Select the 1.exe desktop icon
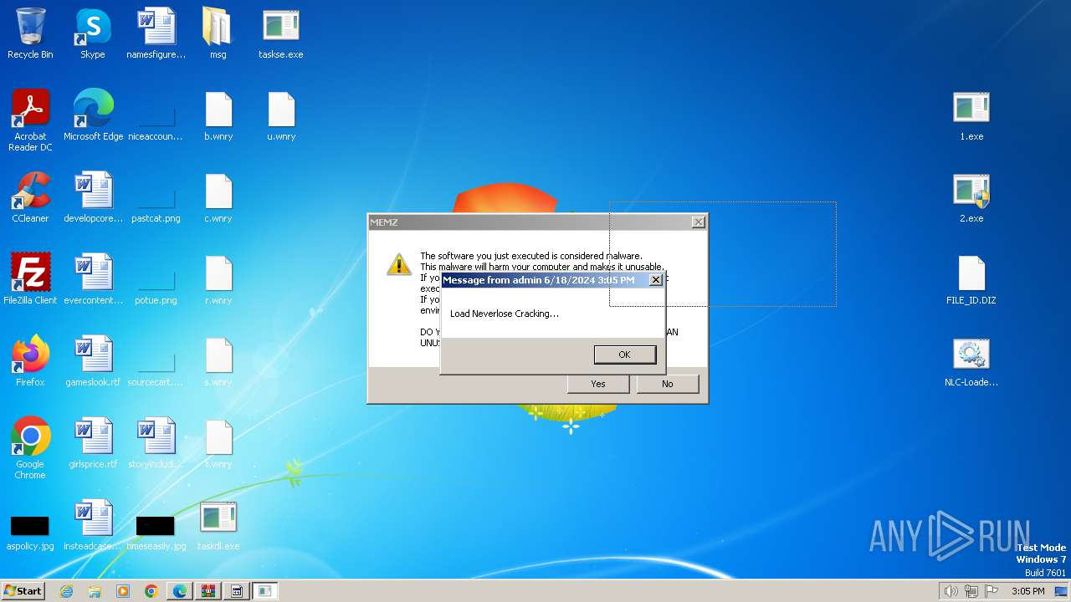1071x602 pixels. [971, 115]
